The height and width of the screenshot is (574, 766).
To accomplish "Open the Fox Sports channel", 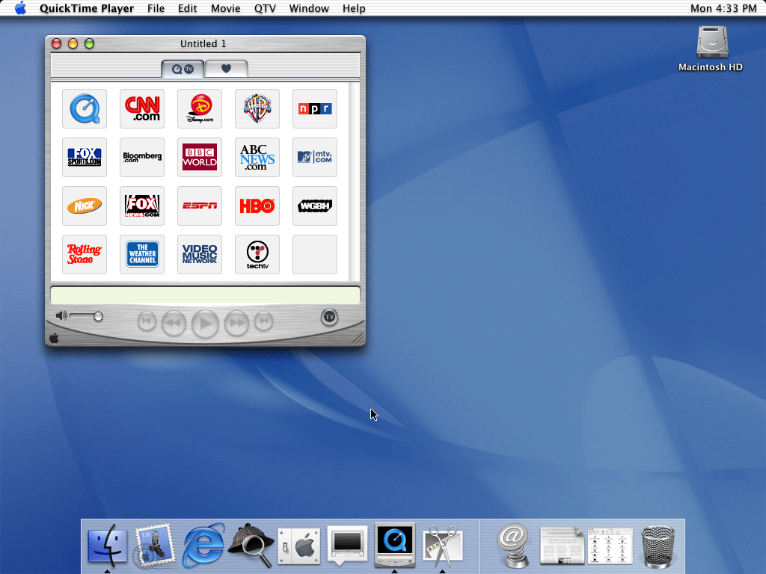I will click(85, 158).
